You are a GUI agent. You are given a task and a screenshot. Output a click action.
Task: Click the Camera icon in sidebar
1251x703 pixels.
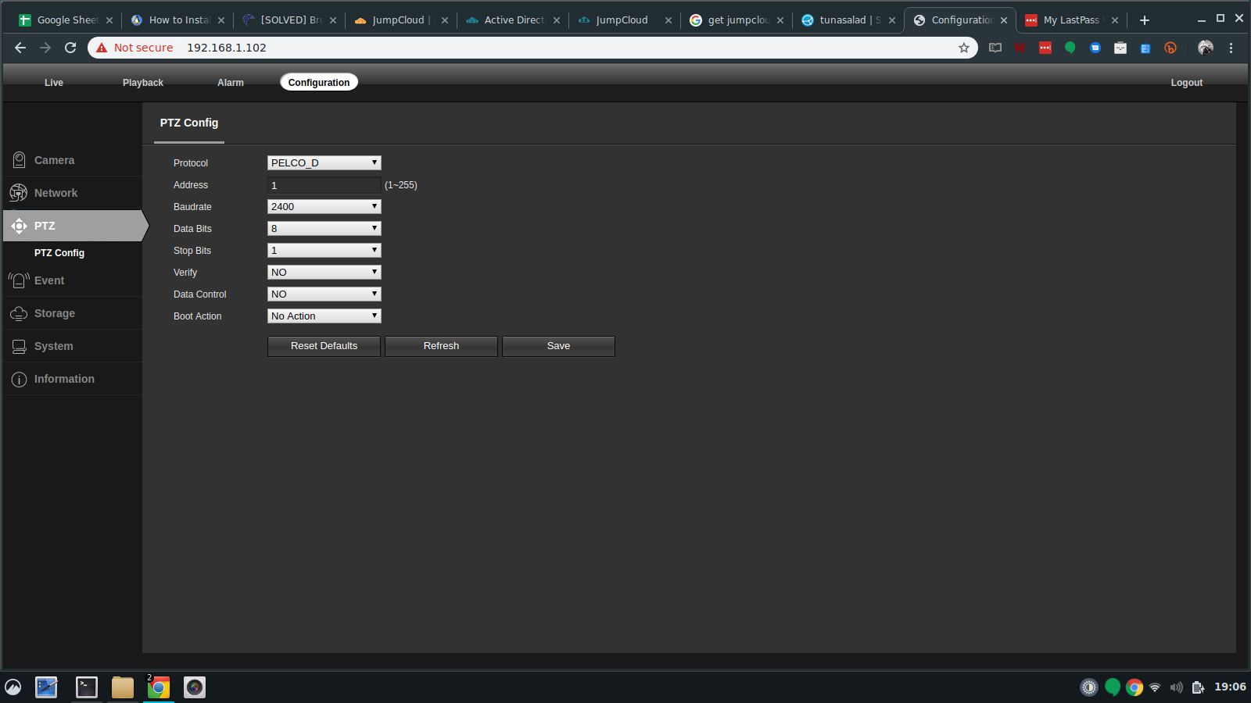click(19, 160)
